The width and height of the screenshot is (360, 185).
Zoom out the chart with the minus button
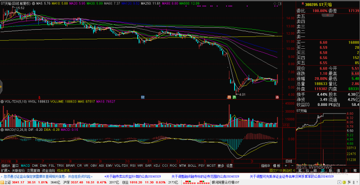(x=292, y=165)
